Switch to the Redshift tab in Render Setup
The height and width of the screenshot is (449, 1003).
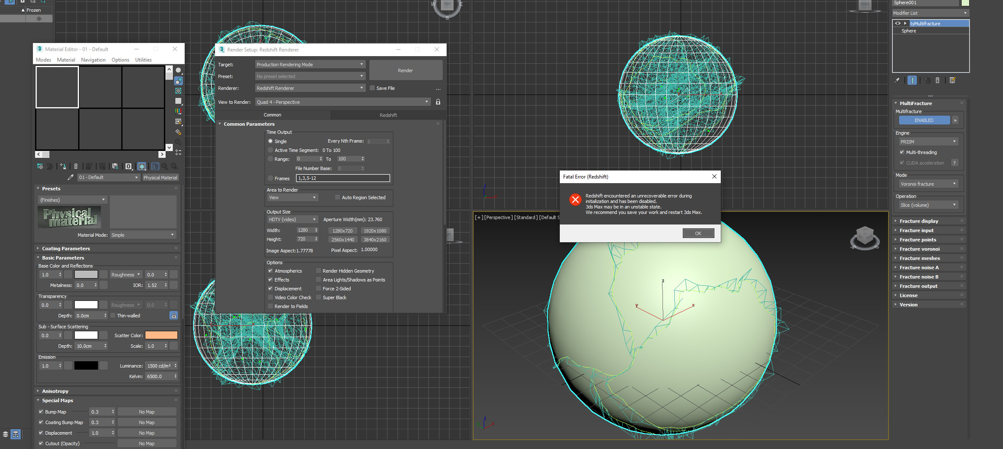click(388, 115)
